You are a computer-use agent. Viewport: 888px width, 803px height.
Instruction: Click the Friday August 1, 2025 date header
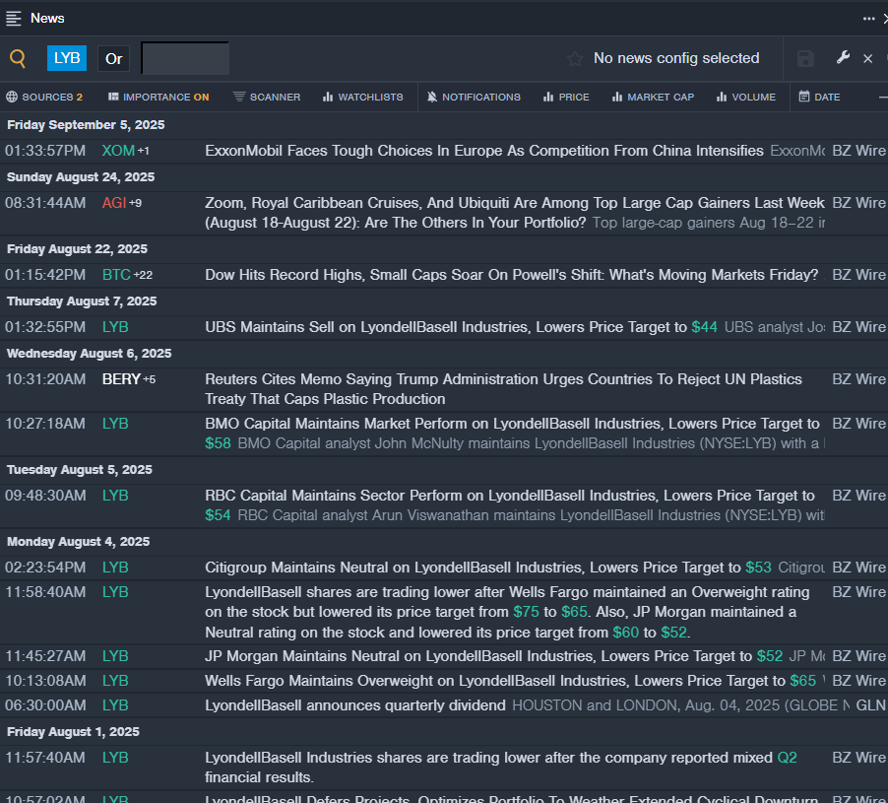(73, 732)
